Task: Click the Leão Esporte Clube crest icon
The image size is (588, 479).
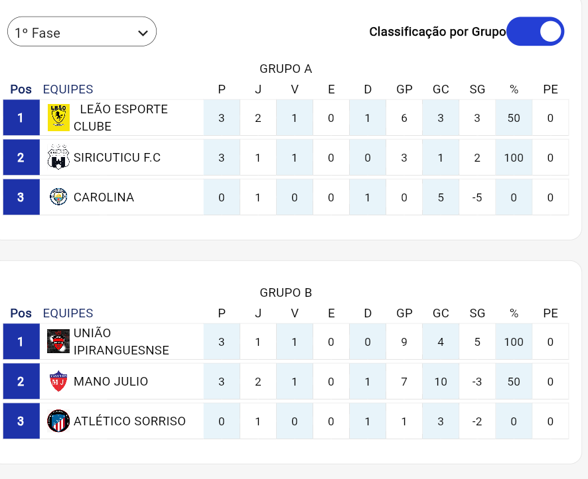Action: (58, 117)
